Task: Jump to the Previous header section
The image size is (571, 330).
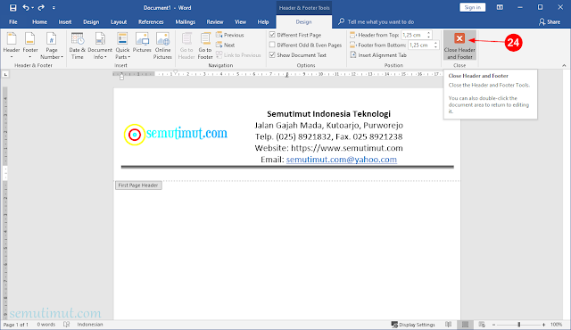Action: pyautogui.click(x=230, y=35)
